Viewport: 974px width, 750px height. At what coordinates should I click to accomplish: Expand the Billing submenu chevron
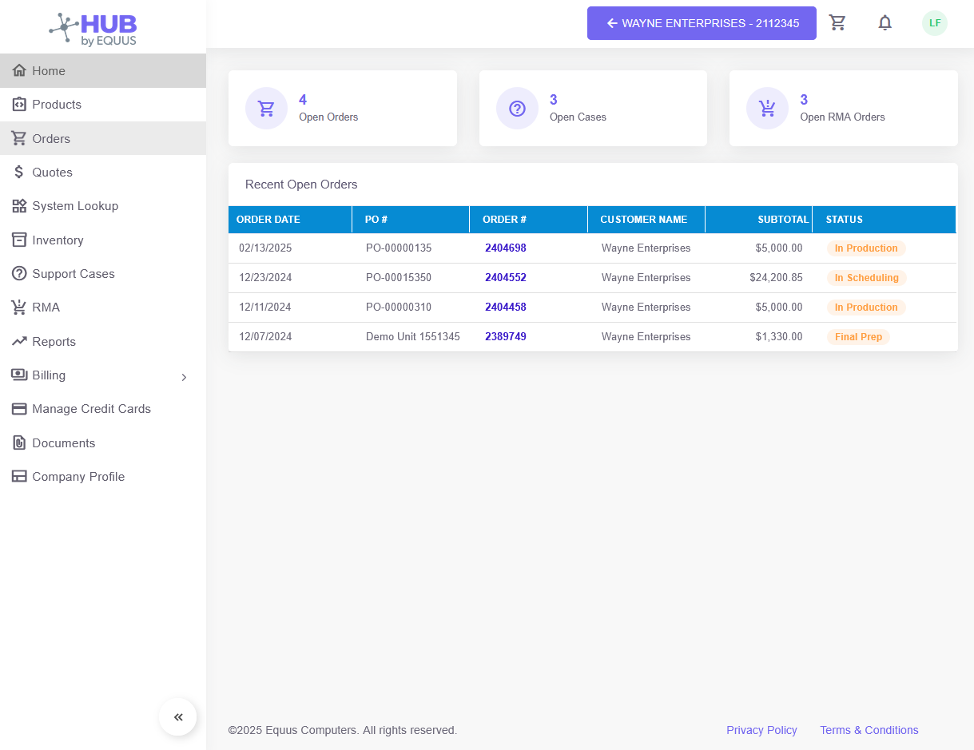coord(184,377)
